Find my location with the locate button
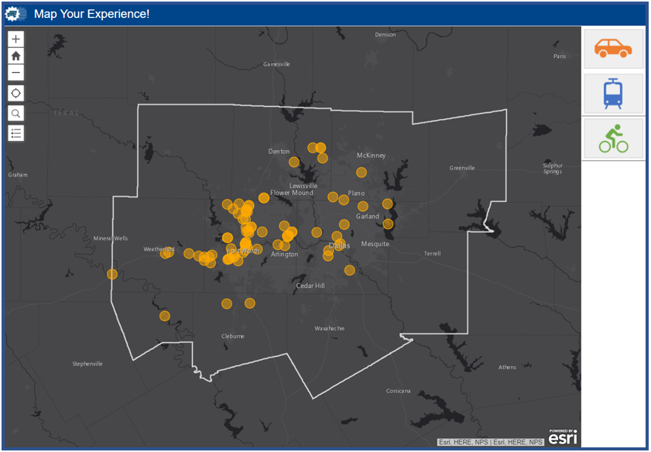 pos(16,93)
